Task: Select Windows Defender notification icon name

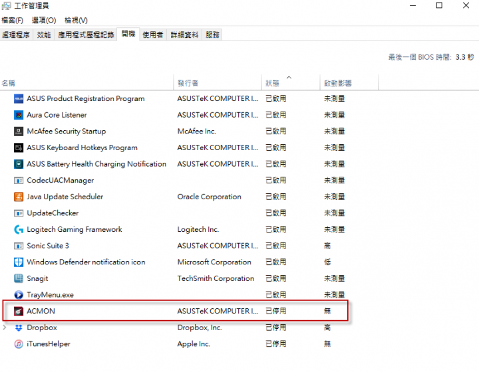Action: tap(86, 262)
